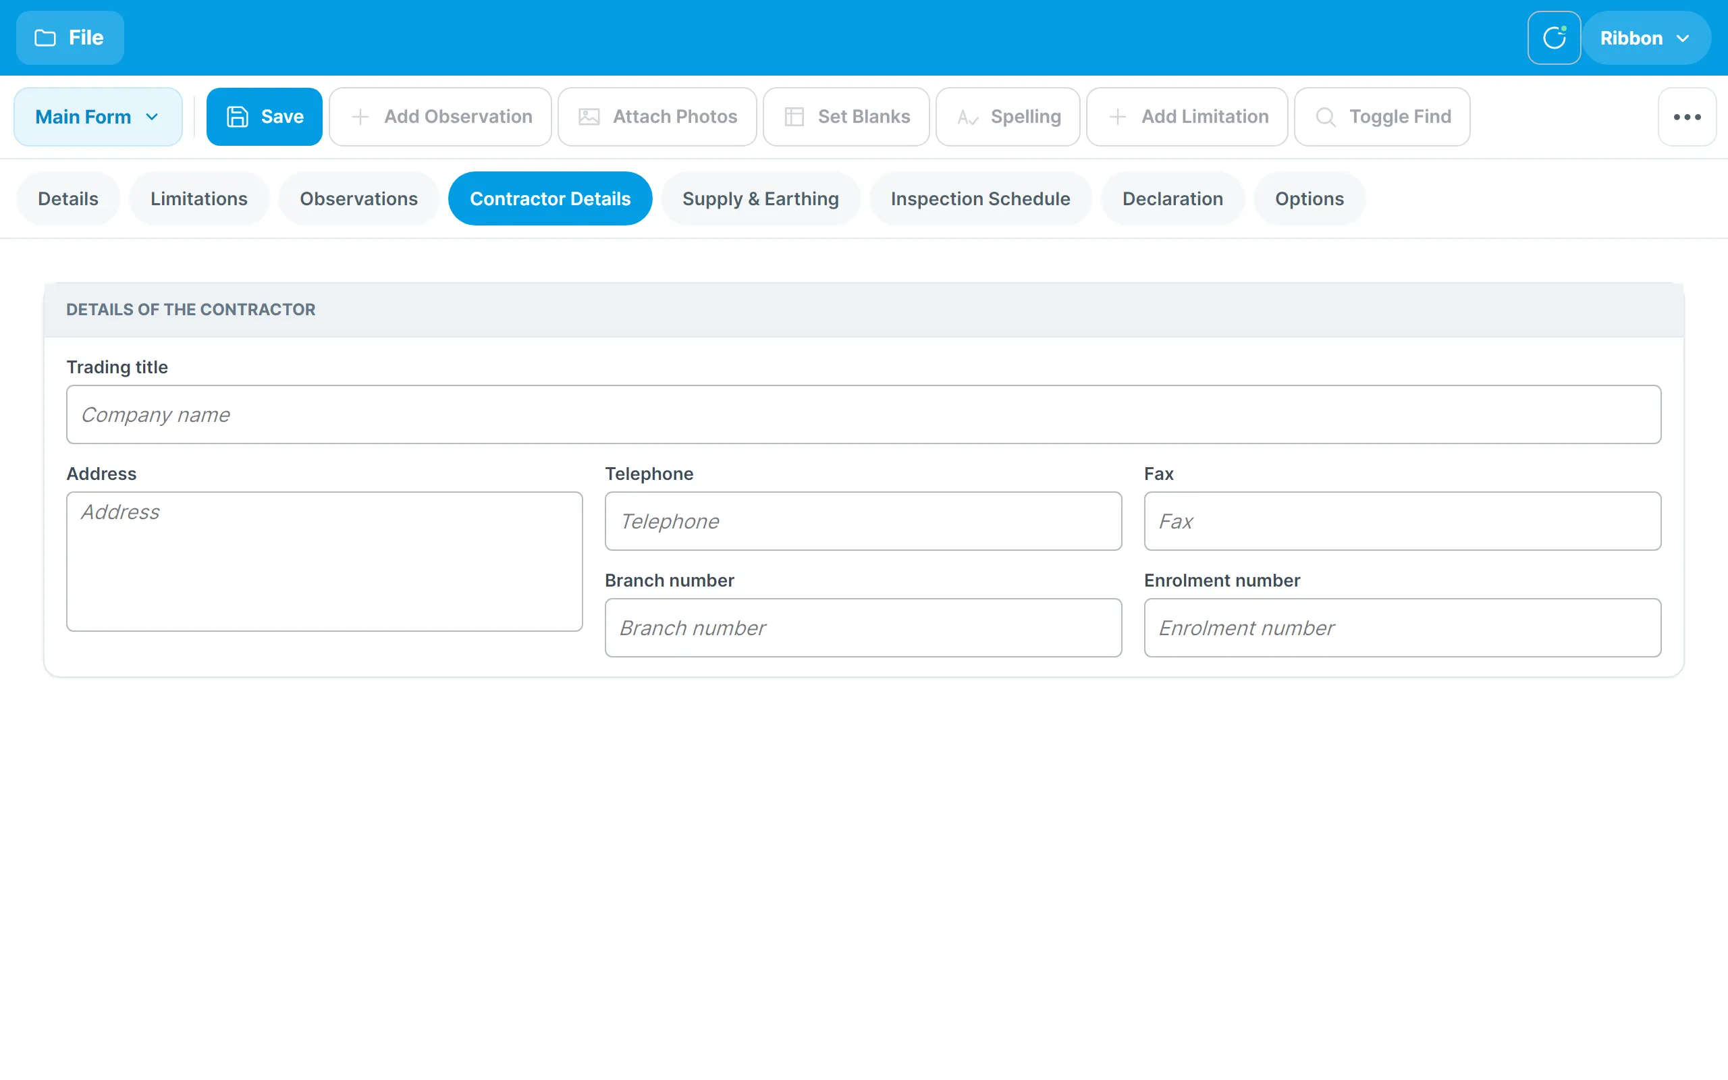Viewport: 1728px width, 1080px height.
Task: Click the floppy disk Save icon
Action: (x=237, y=116)
